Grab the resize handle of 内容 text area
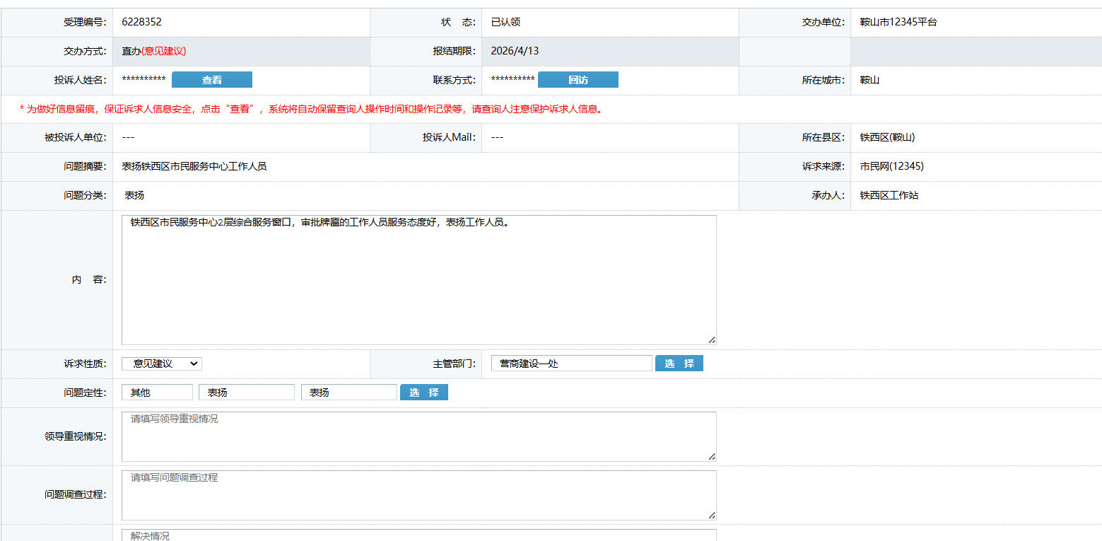 click(712, 340)
